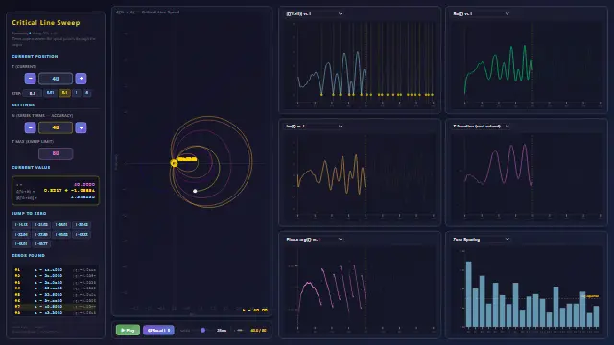This screenshot has height=345, width=614.
Task: Select step size 0.01
Action: coord(50,93)
